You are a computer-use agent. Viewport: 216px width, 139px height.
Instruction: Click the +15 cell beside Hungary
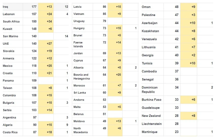pos(115,28)
